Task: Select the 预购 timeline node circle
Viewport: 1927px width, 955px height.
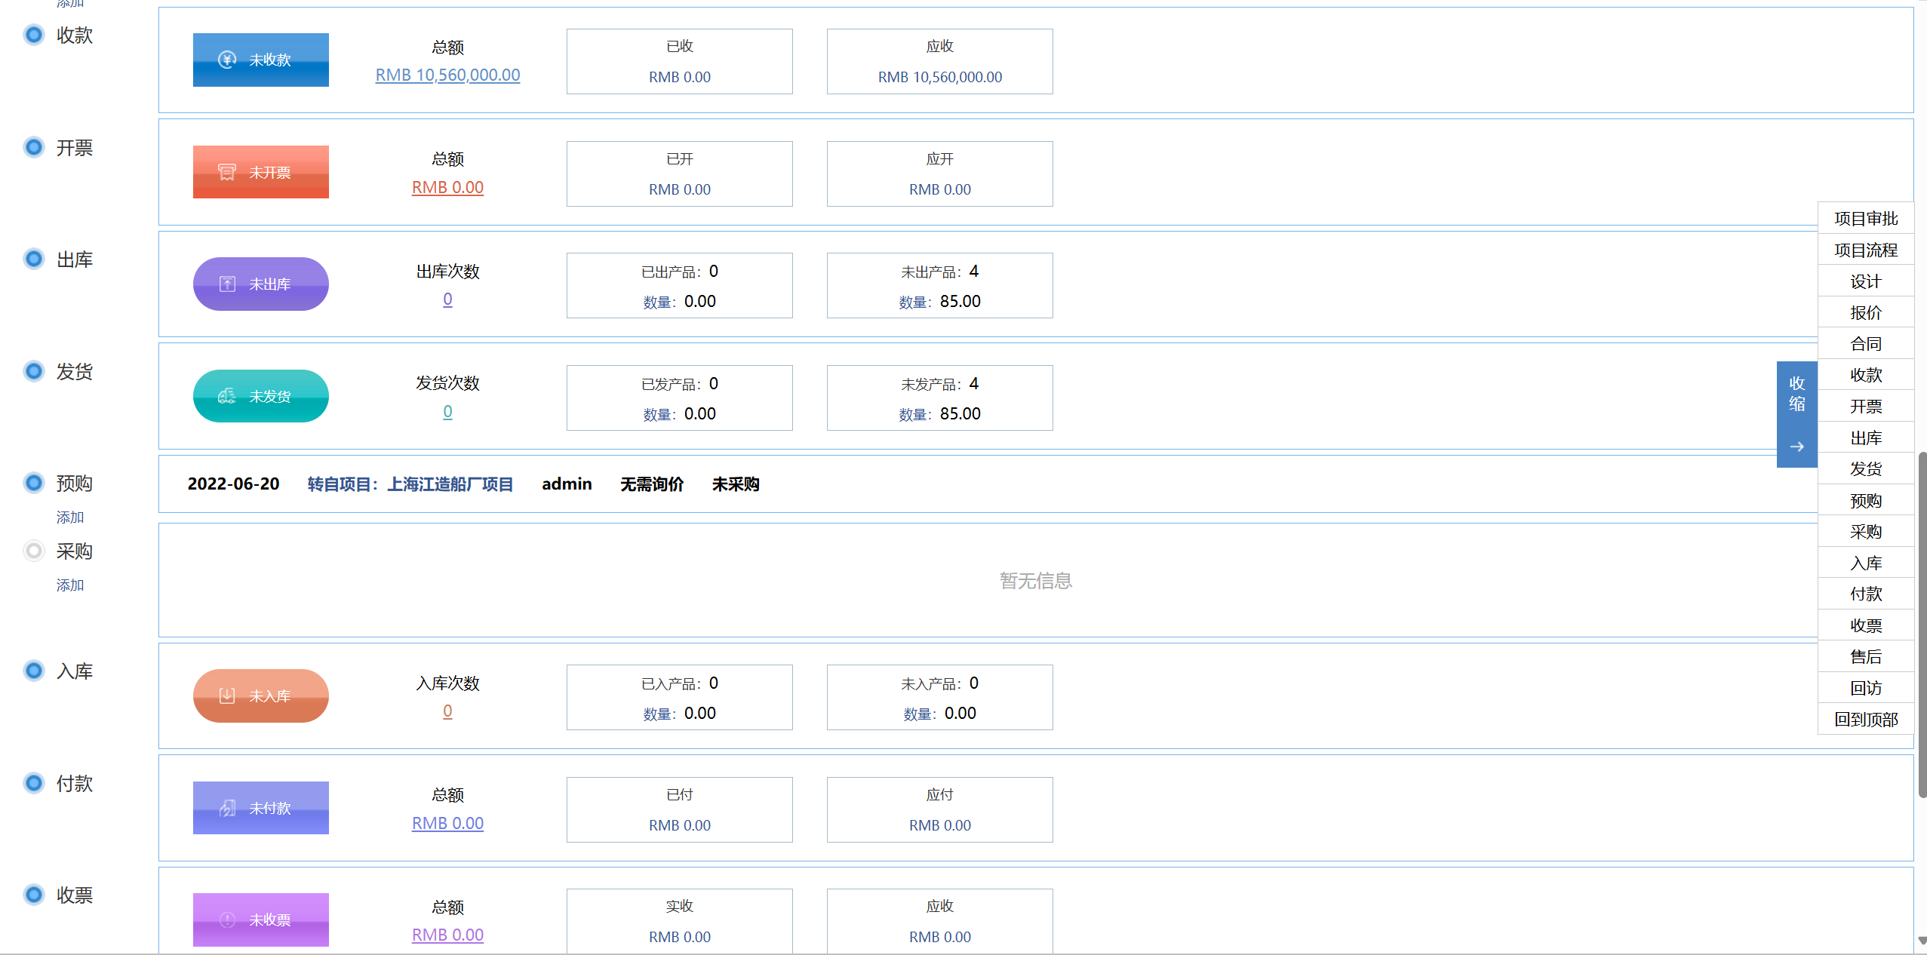Action: point(34,483)
